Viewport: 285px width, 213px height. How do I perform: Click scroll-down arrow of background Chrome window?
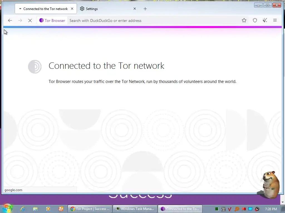tap(283, 202)
